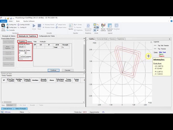Click Limpar teste brush icon
173x130 pixels.
tap(61, 25)
